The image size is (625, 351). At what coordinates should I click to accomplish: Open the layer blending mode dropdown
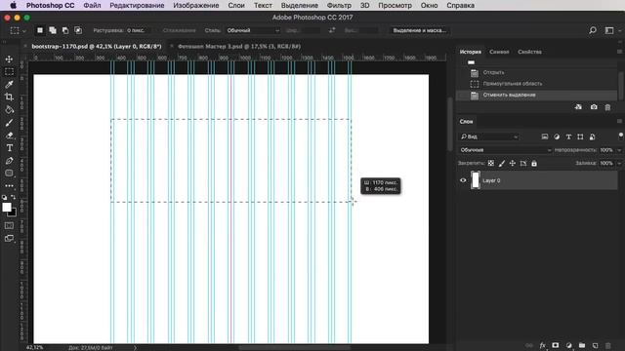(506, 150)
